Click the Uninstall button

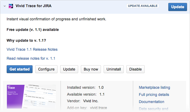114,69
